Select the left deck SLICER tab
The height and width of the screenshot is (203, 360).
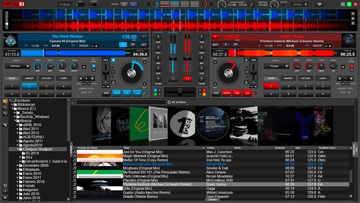click(x=12, y=78)
